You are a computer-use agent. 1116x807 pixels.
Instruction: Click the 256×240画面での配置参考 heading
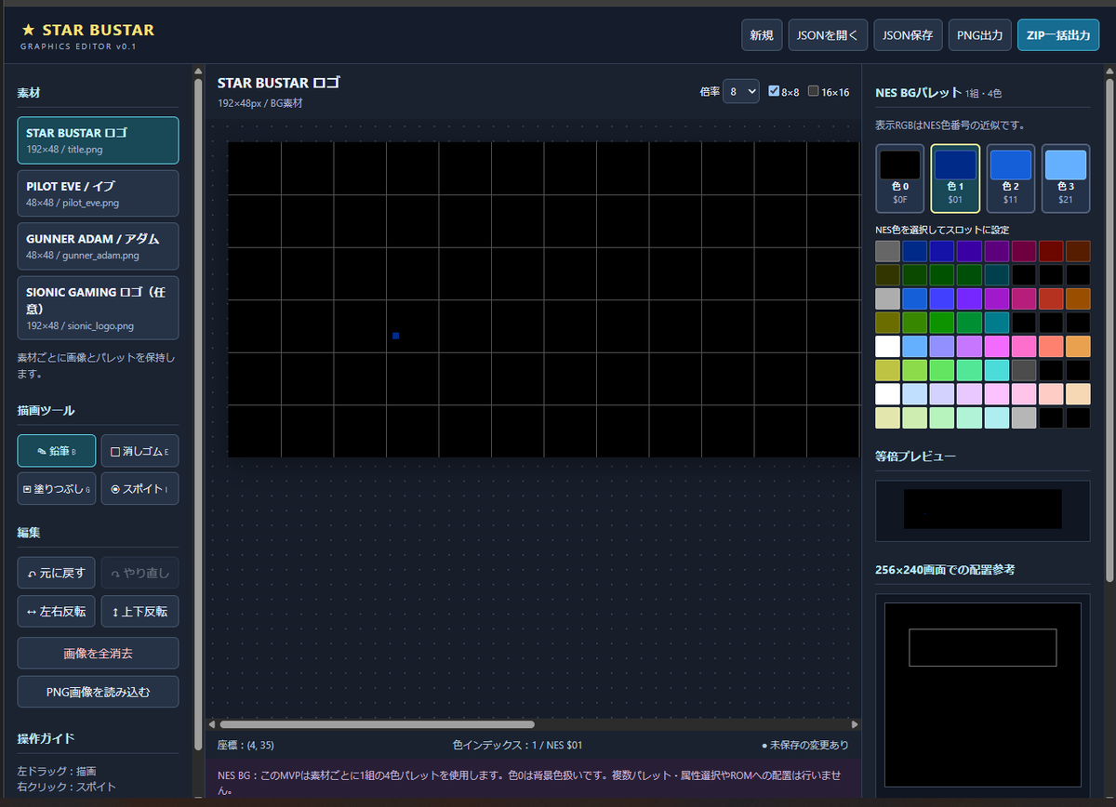pos(943,569)
